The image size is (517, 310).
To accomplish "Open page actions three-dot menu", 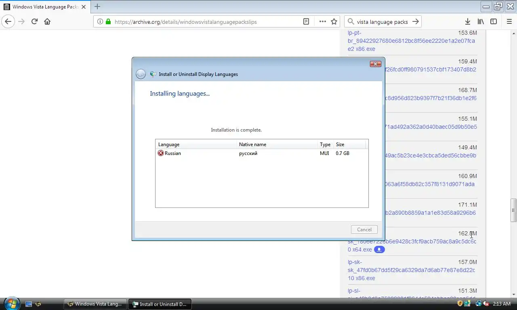I will 322,22.
